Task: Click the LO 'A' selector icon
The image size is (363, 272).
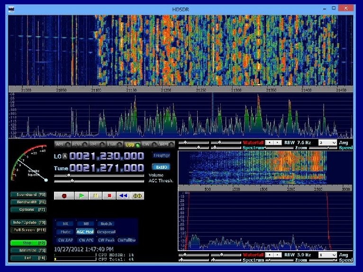Action: [x=65, y=156]
